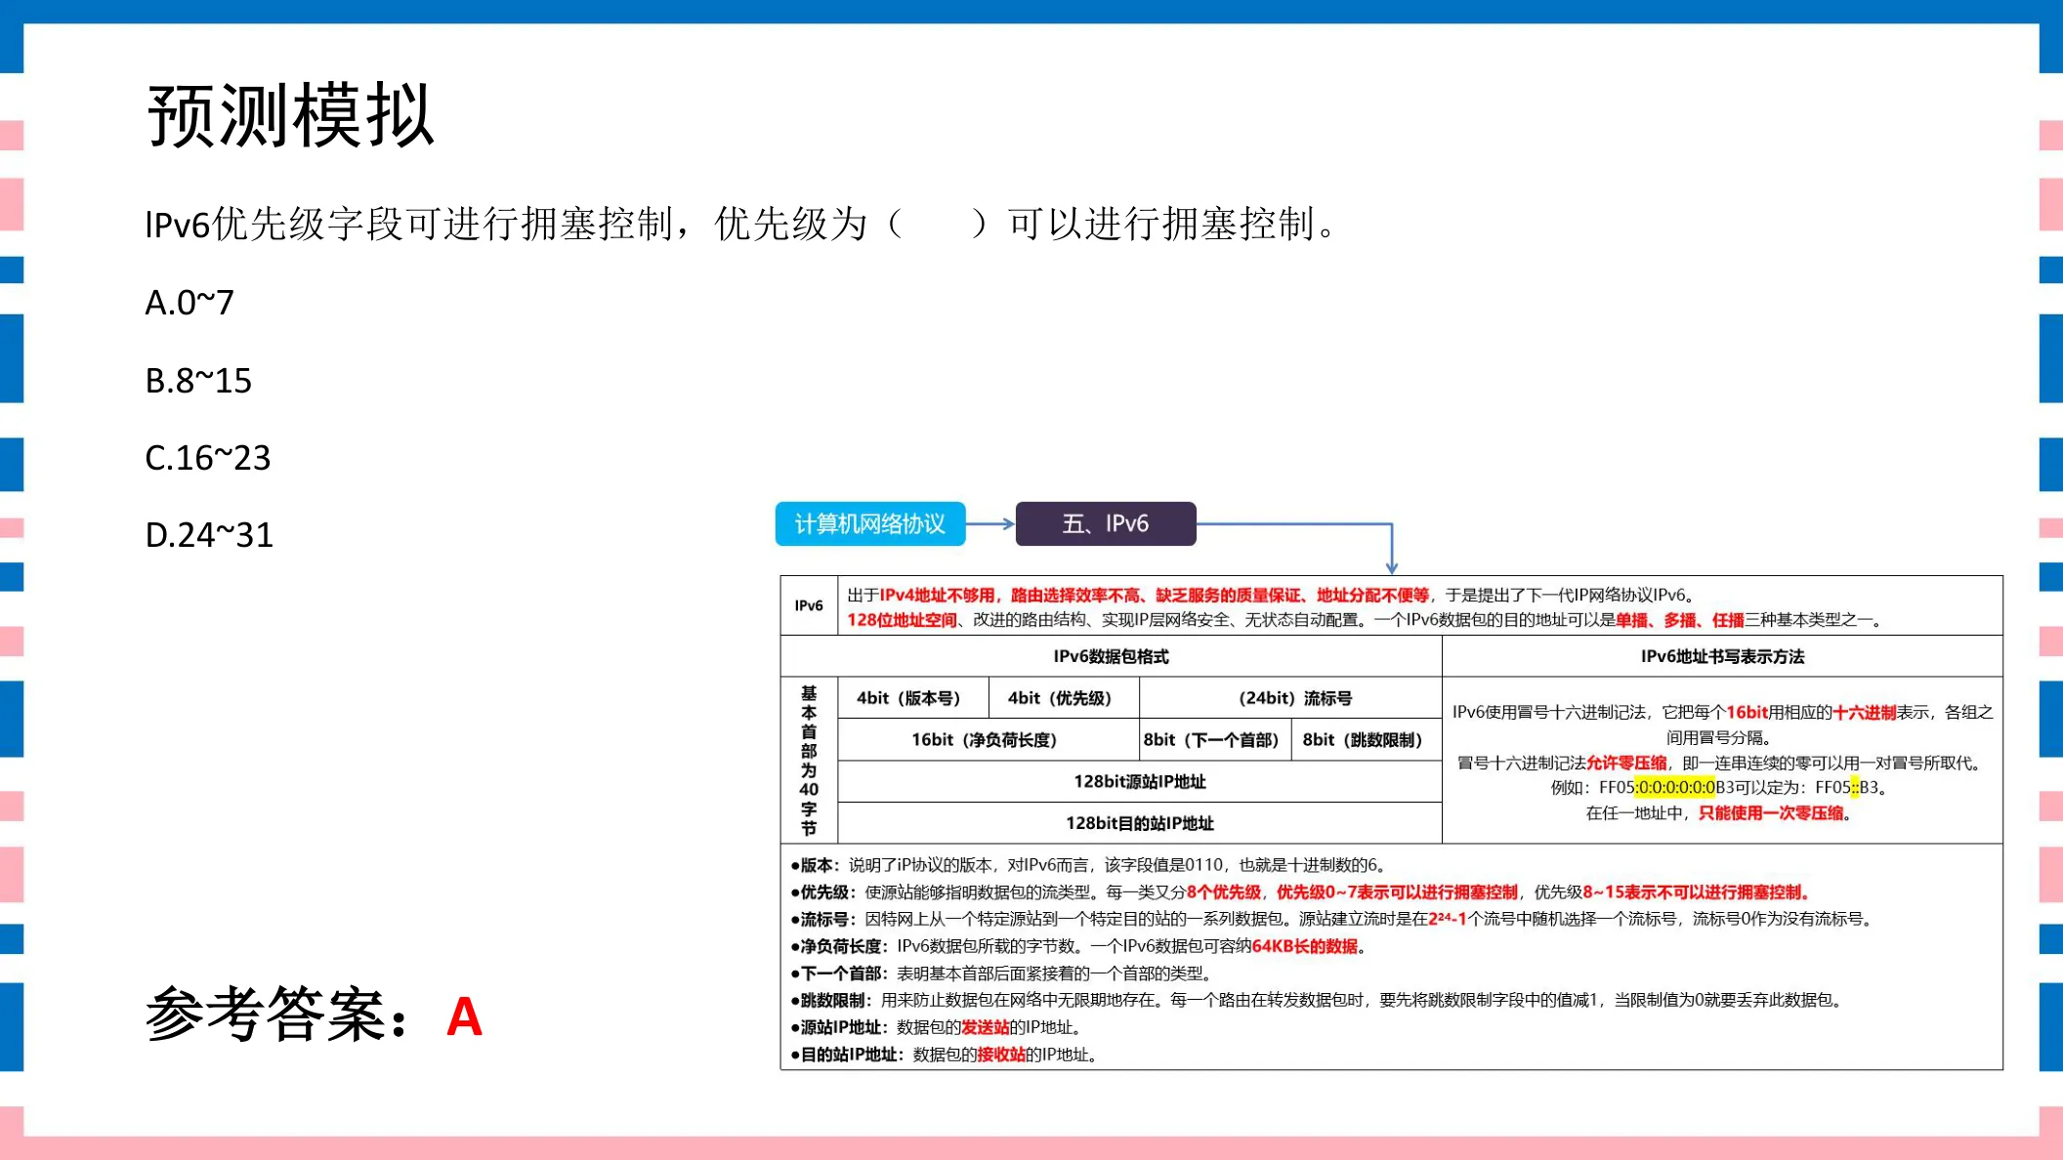
Task: Click the 基本首部为40字节 vertical label
Action: coord(809,761)
